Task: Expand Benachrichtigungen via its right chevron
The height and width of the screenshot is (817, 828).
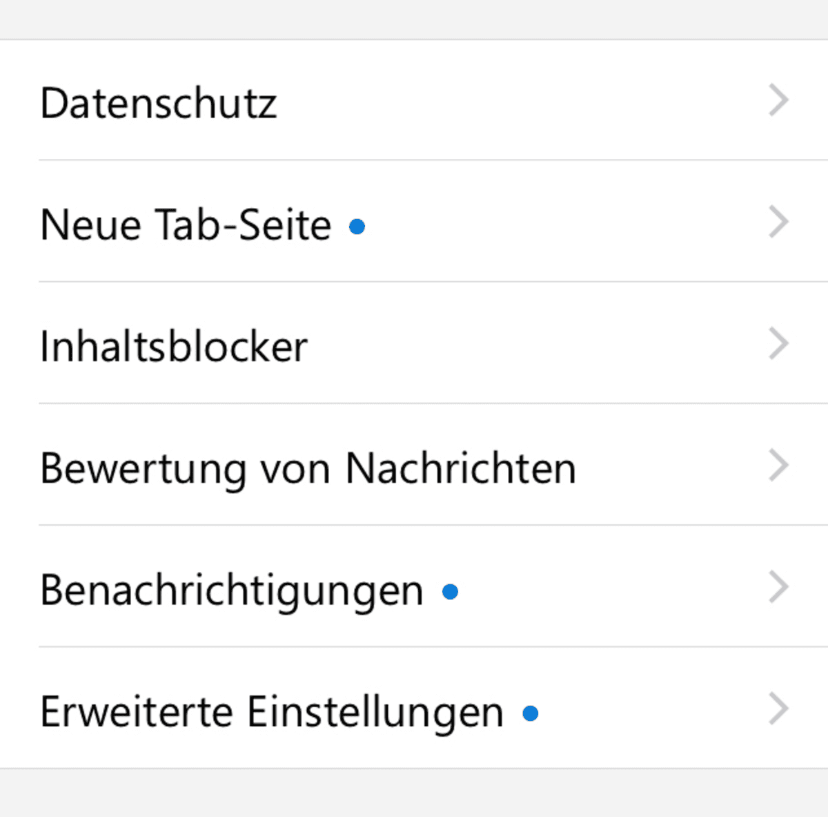Action: click(x=778, y=587)
